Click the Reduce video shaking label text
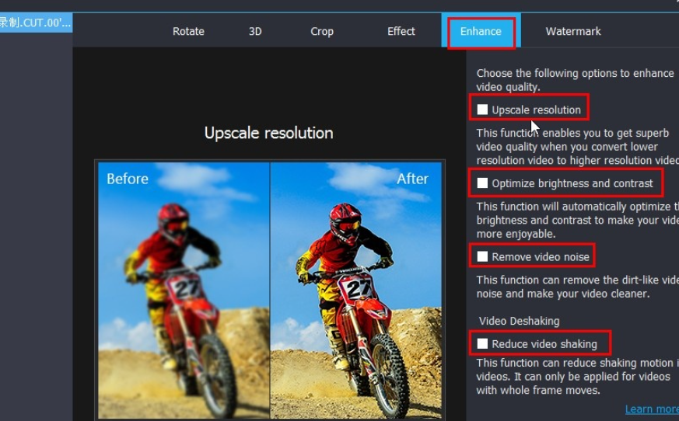This screenshot has height=421, width=679. coord(544,344)
